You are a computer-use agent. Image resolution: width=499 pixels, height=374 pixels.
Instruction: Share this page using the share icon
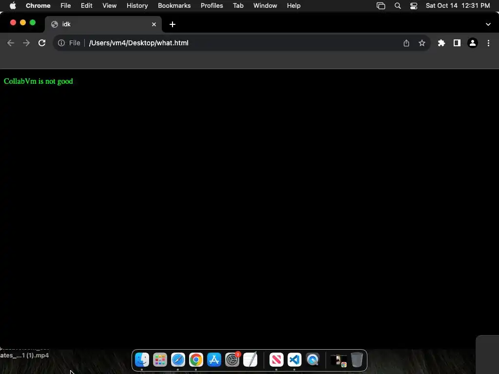(x=406, y=43)
